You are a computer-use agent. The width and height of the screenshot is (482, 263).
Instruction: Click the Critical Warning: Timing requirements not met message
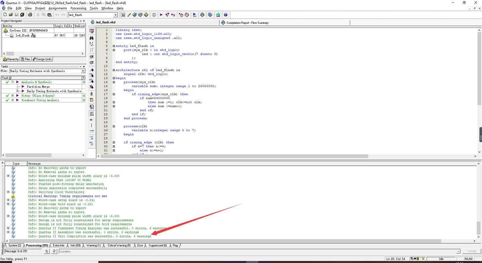[x=67, y=196]
